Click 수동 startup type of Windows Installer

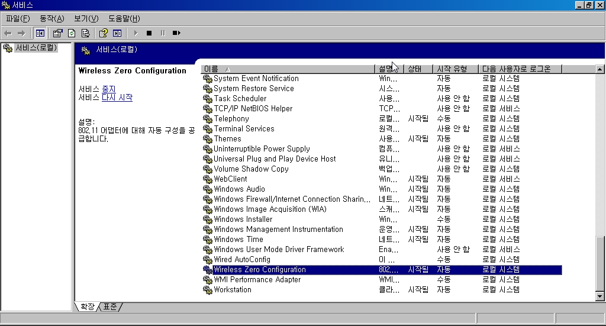[444, 219]
